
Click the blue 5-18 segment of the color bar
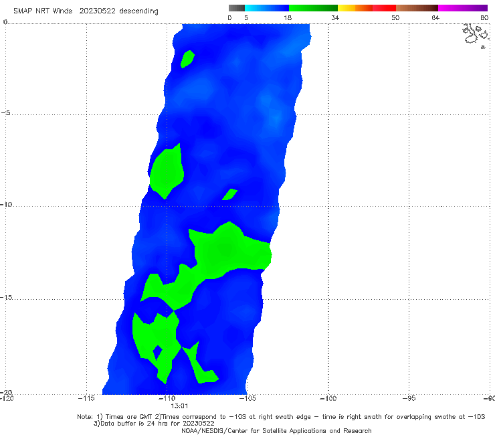pyautogui.click(x=267, y=8)
